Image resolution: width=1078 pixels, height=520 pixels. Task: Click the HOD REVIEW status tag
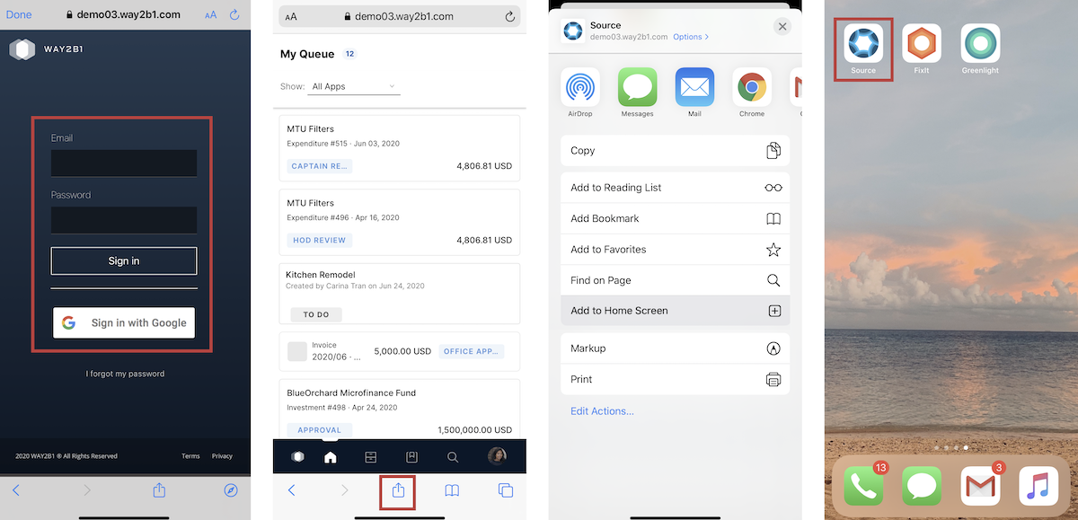320,241
